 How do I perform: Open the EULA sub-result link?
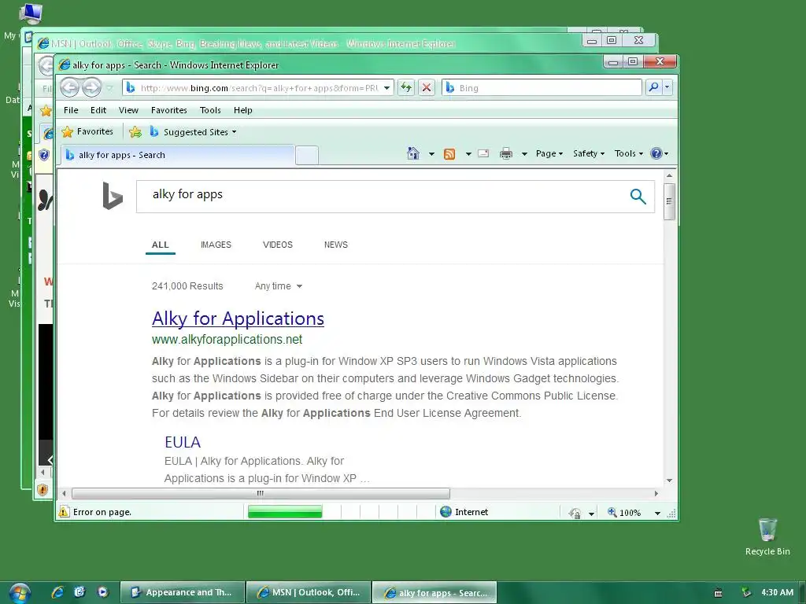pos(183,442)
